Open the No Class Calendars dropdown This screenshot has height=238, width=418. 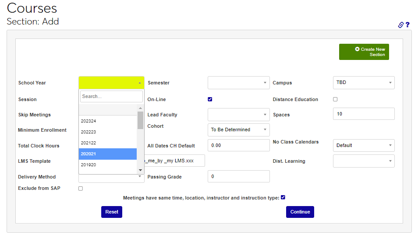pos(364,145)
